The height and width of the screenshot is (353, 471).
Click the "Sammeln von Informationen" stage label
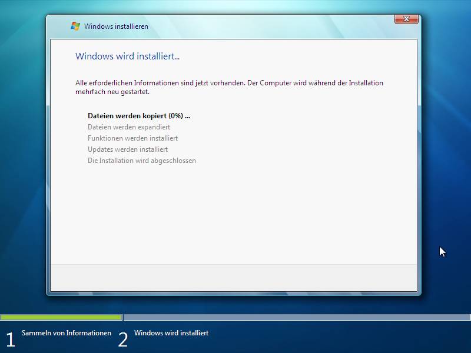coord(67,333)
